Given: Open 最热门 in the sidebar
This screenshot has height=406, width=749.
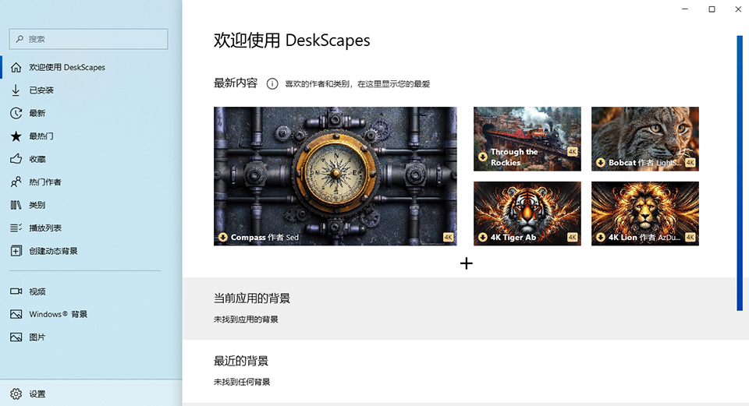Looking at the screenshot, I should pos(91,136).
